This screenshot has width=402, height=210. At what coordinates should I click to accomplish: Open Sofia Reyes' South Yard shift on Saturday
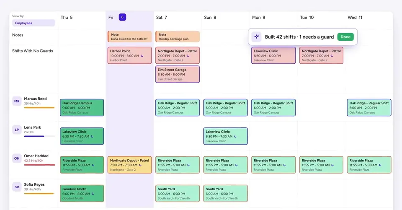[178, 193]
